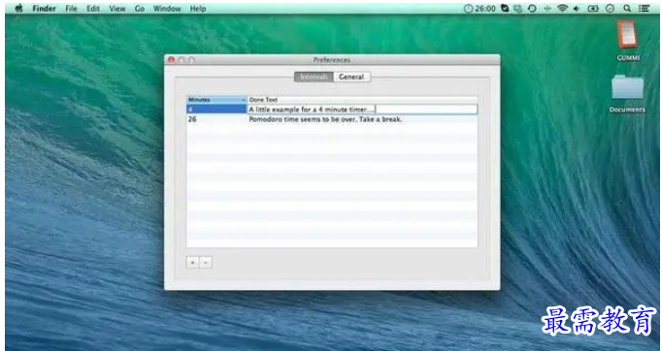662x351 pixels.
Task: Sort by the Minutes column header
Action: click(216, 100)
